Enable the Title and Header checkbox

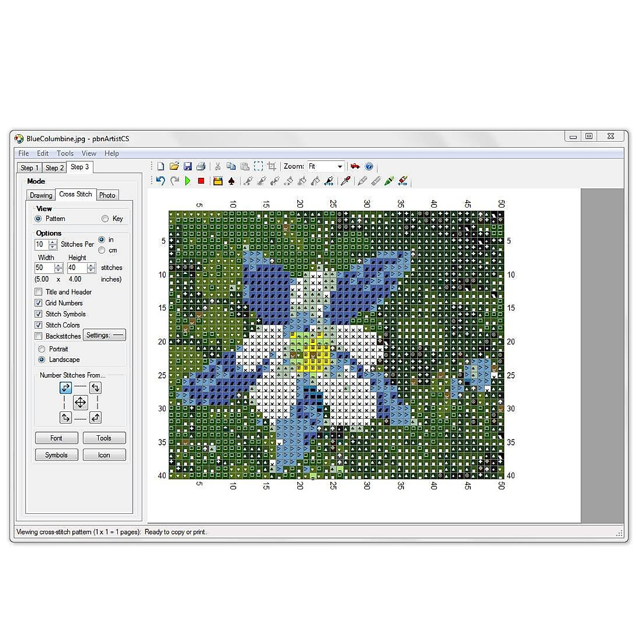point(38,291)
